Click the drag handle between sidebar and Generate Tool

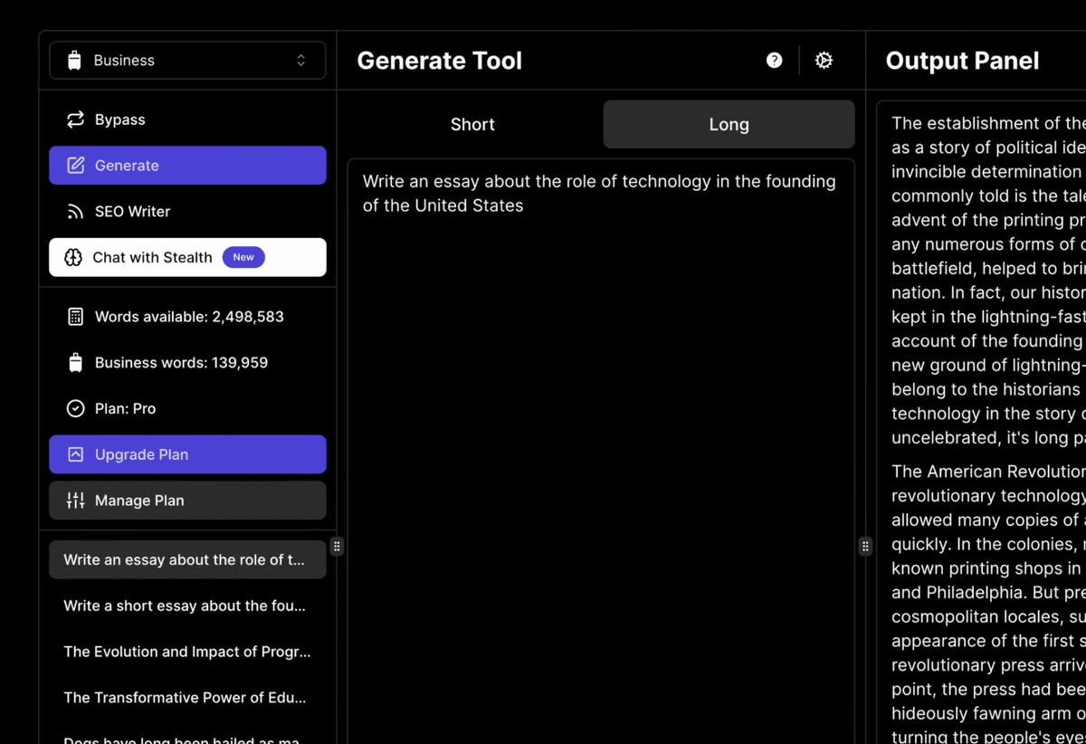click(336, 546)
